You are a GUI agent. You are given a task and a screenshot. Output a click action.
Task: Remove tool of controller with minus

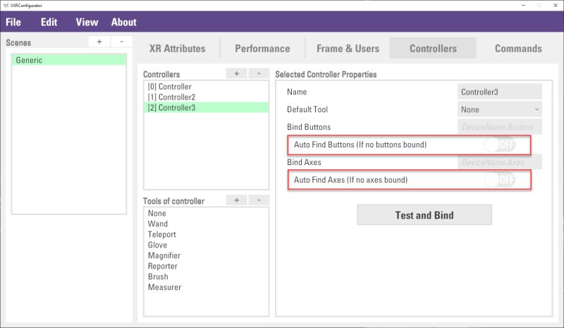pos(259,200)
